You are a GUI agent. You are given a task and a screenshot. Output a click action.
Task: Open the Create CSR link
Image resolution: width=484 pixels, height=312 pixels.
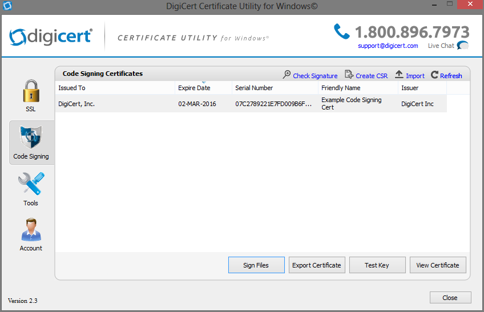point(372,76)
